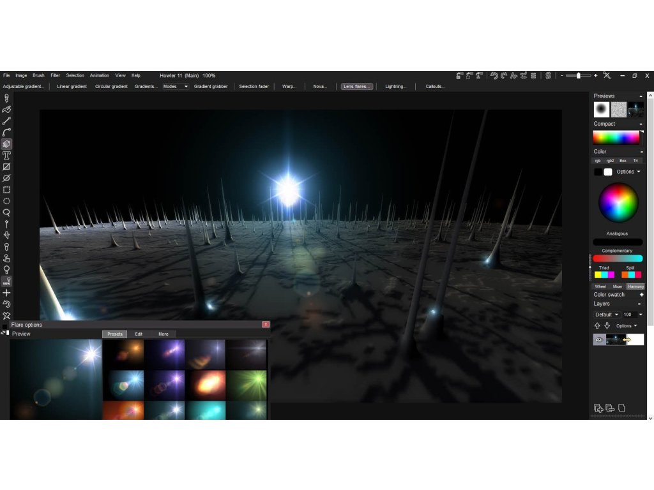The width and height of the screenshot is (654, 490).
Task: Switch color panel to Wheel mode
Action: (600, 286)
